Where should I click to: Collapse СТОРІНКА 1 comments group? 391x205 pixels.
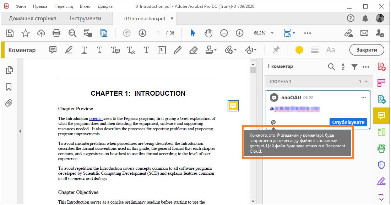pos(366,82)
